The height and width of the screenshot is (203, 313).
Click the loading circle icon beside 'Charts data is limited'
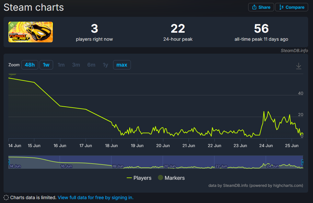click(x=6, y=198)
